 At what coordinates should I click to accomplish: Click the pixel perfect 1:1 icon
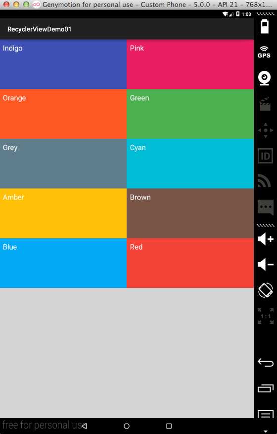click(266, 316)
